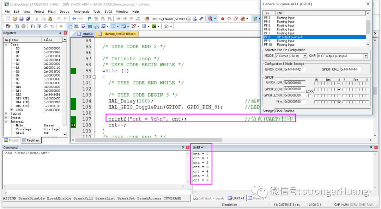This screenshot has width=381, height=209.
Task: Switch to the Memory 1 tab
Action: click(257, 198)
